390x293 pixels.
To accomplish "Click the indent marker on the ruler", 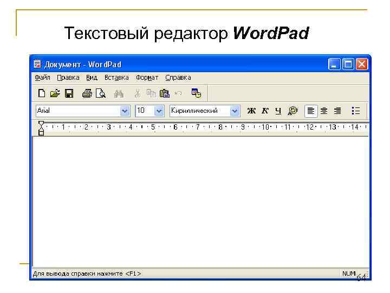I will (41, 128).
